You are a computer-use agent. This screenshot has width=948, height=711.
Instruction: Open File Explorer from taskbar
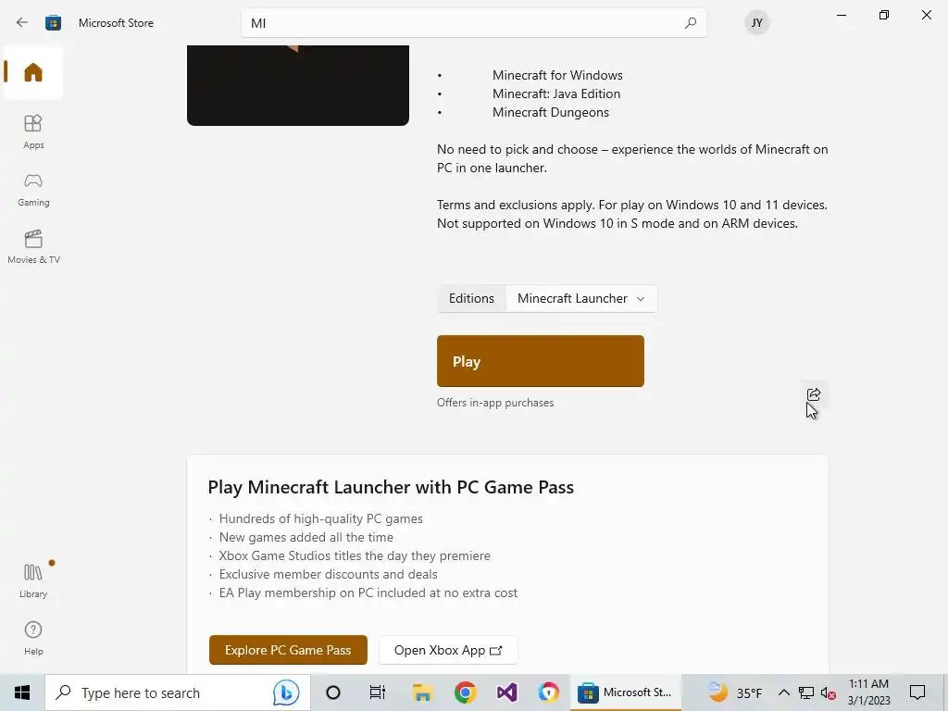(422, 692)
